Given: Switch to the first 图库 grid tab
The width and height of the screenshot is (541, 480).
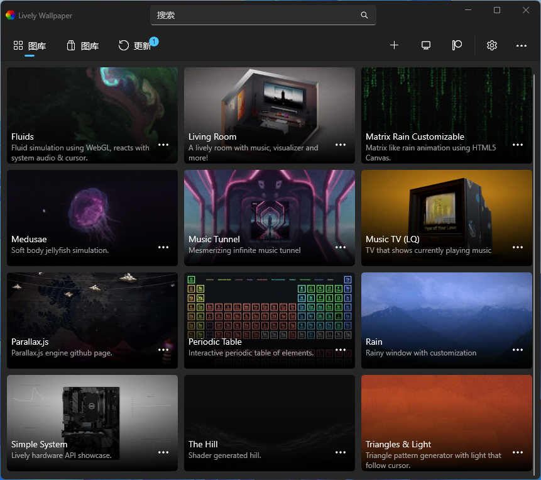Looking at the screenshot, I should (30, 46).
